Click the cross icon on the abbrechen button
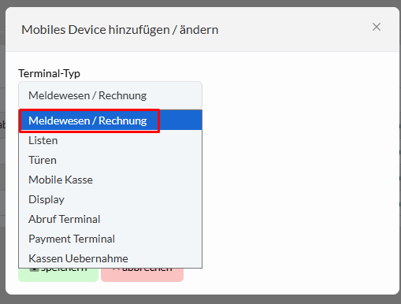This screenshot has height=304, width=401. [116, 269]
